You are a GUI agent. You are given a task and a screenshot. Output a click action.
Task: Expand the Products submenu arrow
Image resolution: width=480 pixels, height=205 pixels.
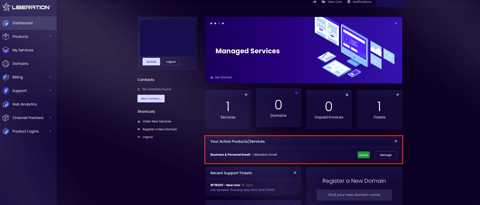(50, 36)
